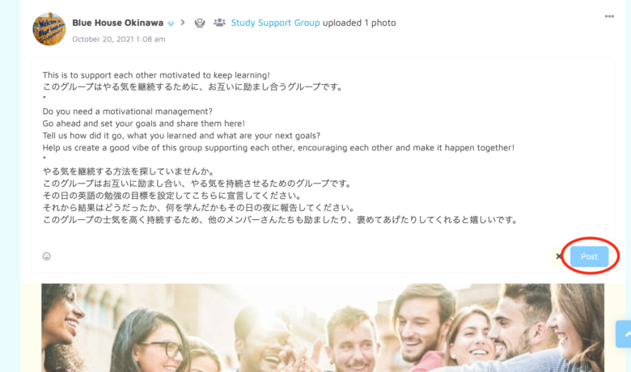Click the group members people icon

(219, 23)
